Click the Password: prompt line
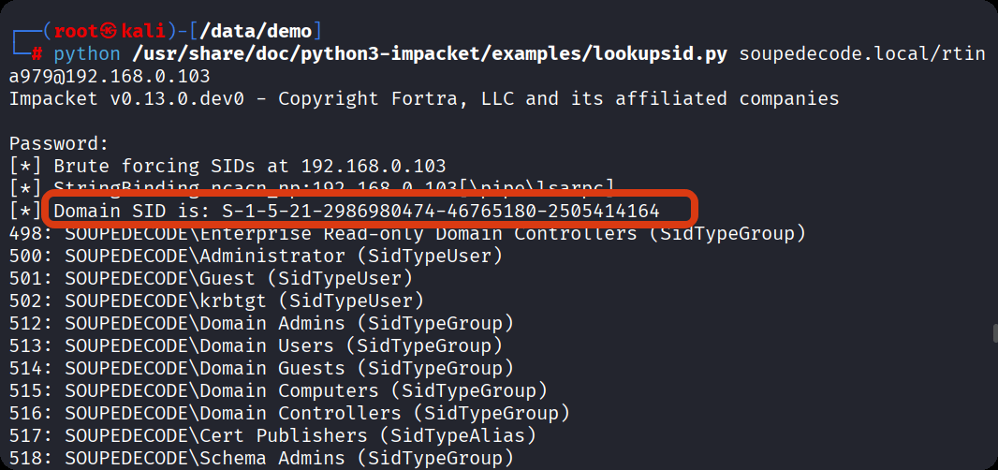The width and height of the screenshot is (998, 470). point(59,143)
